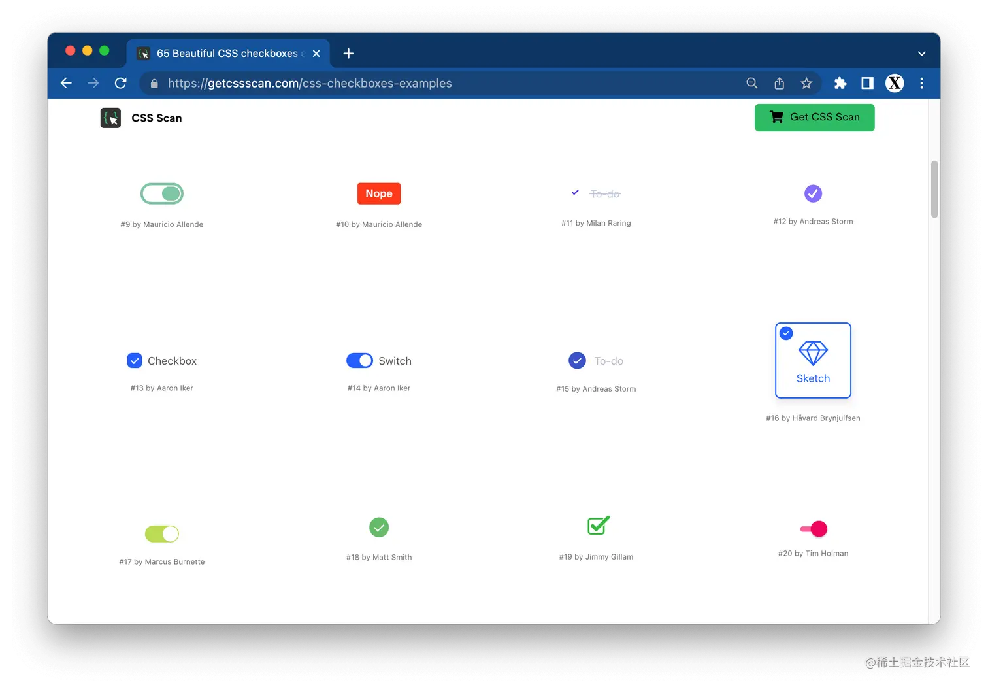Click the caption #9 by Mauricio Allende
This screenshot has width=988, height=687.
[162, 224]
